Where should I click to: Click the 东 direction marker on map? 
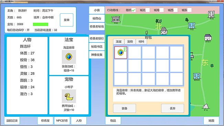click(x=205, y=62)
